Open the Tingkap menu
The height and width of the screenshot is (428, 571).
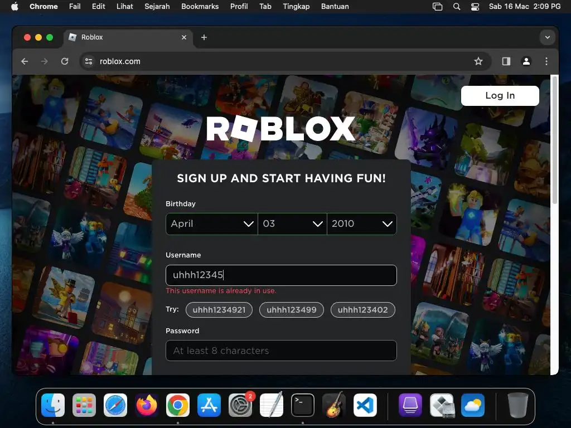(x=296, y=7)
